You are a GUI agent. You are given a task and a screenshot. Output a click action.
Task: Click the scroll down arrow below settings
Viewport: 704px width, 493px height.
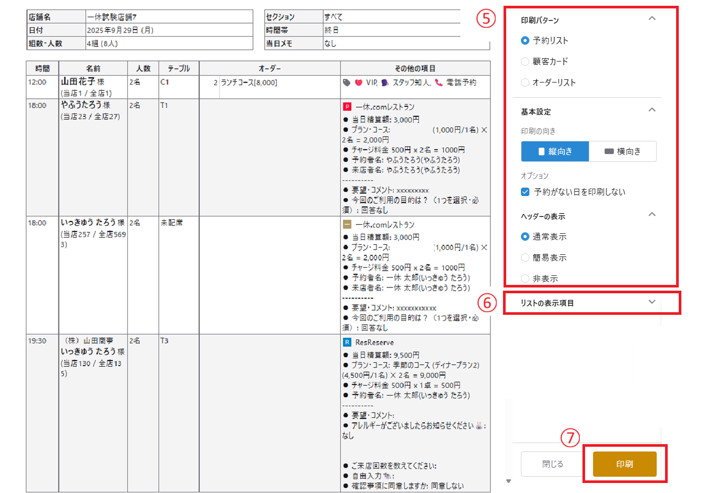(508, 481)
